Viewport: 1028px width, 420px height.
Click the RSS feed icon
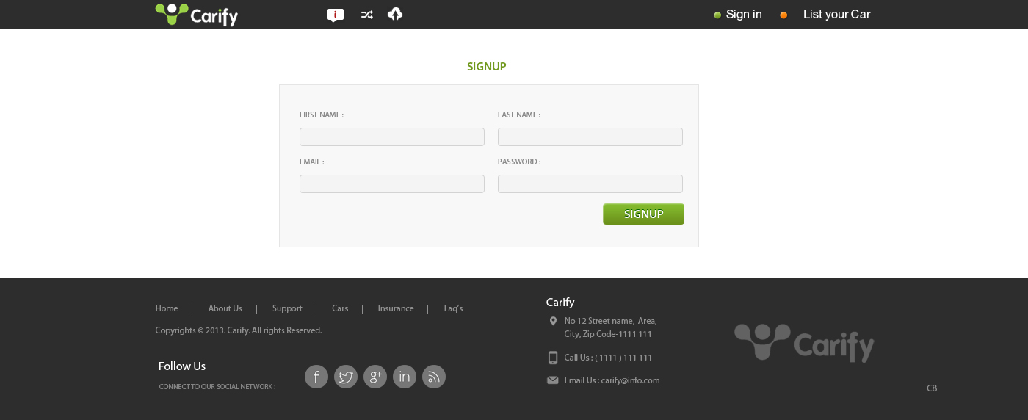[x=434, y=377]
